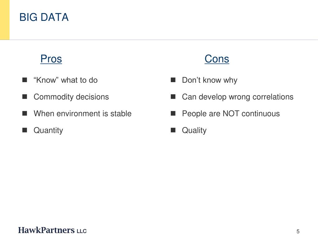This screenshot has width=318, height=239.
Task: Select the Quantity text item
Action: (48, 130)
